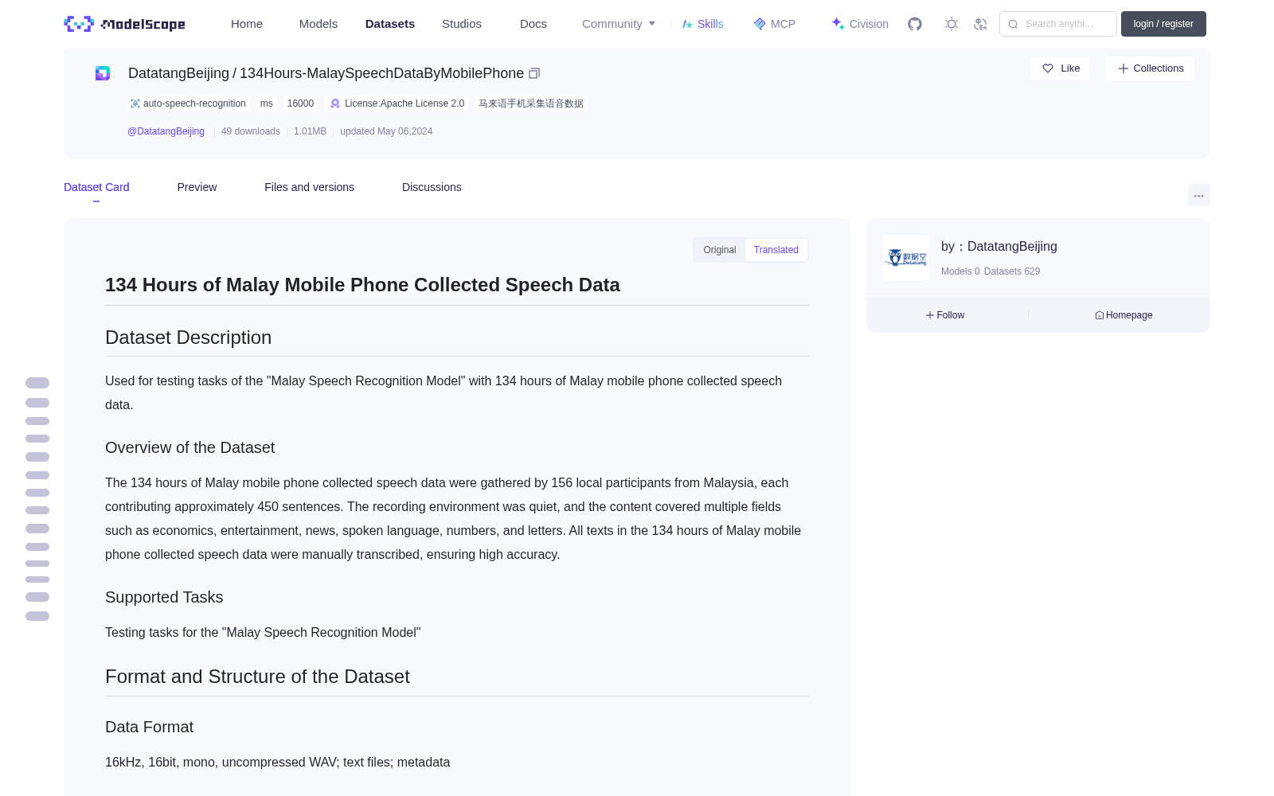Navigate to Studios
1274x796 pixels.
point(462,24)
